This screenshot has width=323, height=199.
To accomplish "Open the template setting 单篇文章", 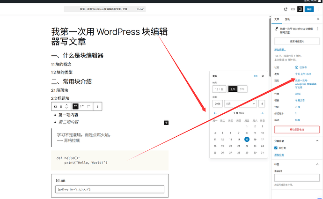I will tap(300, 100).
